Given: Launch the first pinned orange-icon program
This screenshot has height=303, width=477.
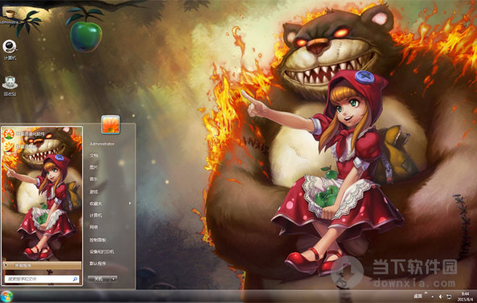Looking at the screenshot, I should point(24,134).
